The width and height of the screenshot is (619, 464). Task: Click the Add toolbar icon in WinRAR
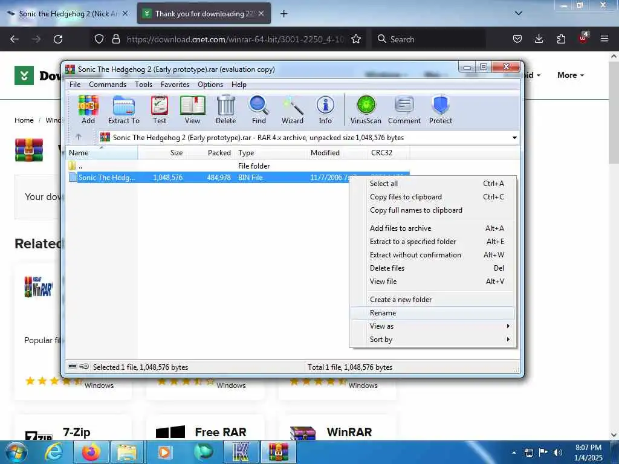click(x=88, y=110)
